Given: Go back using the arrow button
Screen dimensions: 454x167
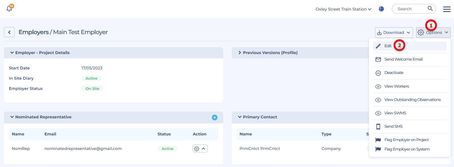Looking at the screenshot, I should point(9,32).
